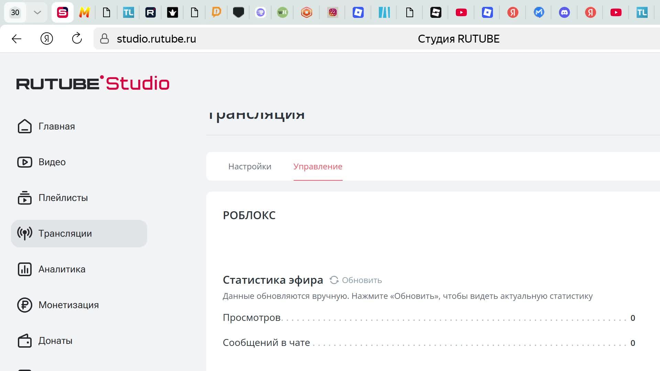Select Видео in the sidebar

[x=52, y=162]
